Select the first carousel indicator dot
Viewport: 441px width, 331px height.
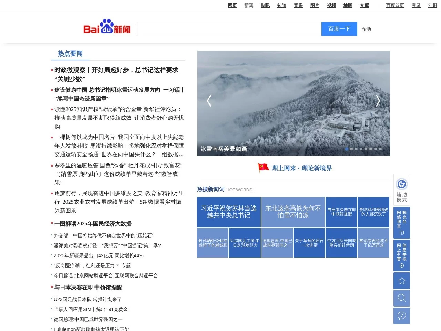tap(347, 149)
